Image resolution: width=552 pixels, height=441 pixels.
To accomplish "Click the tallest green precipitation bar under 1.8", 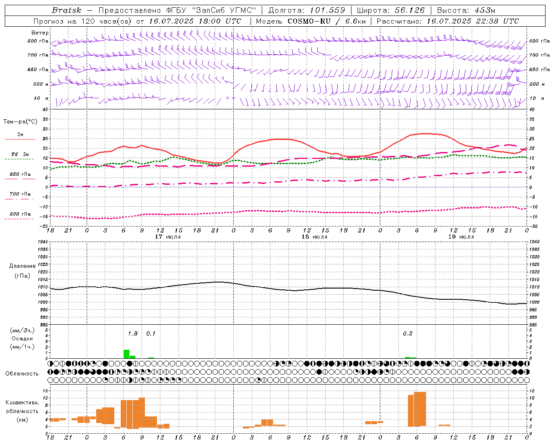I will click(126, 354).
